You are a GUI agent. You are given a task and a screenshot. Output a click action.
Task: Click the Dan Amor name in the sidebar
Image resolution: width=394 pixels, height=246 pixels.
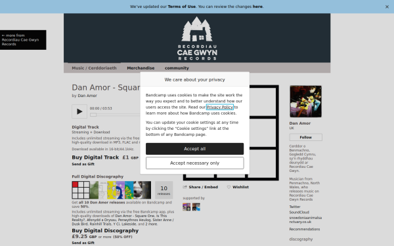click(x=300, y=123)
